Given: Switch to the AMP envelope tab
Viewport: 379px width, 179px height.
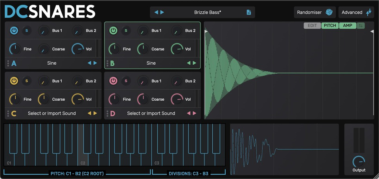Looking at the screenshot, I should [348, 26].
